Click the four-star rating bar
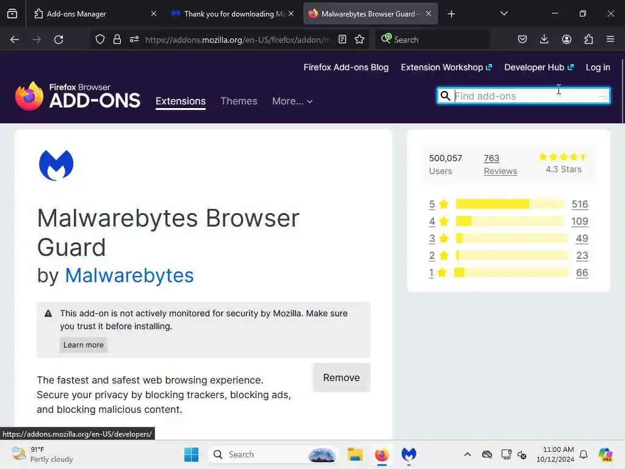This screenshot has height=469, width=625. click(x=510, y=221)
